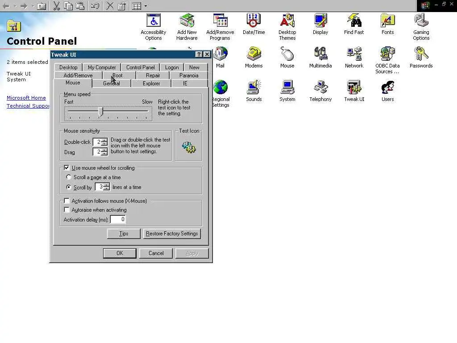The width and height of the screenshot is (457, 343).
Task: Adjust Scroll by lines spinner arrows
Action: click(x=107, y=187)
